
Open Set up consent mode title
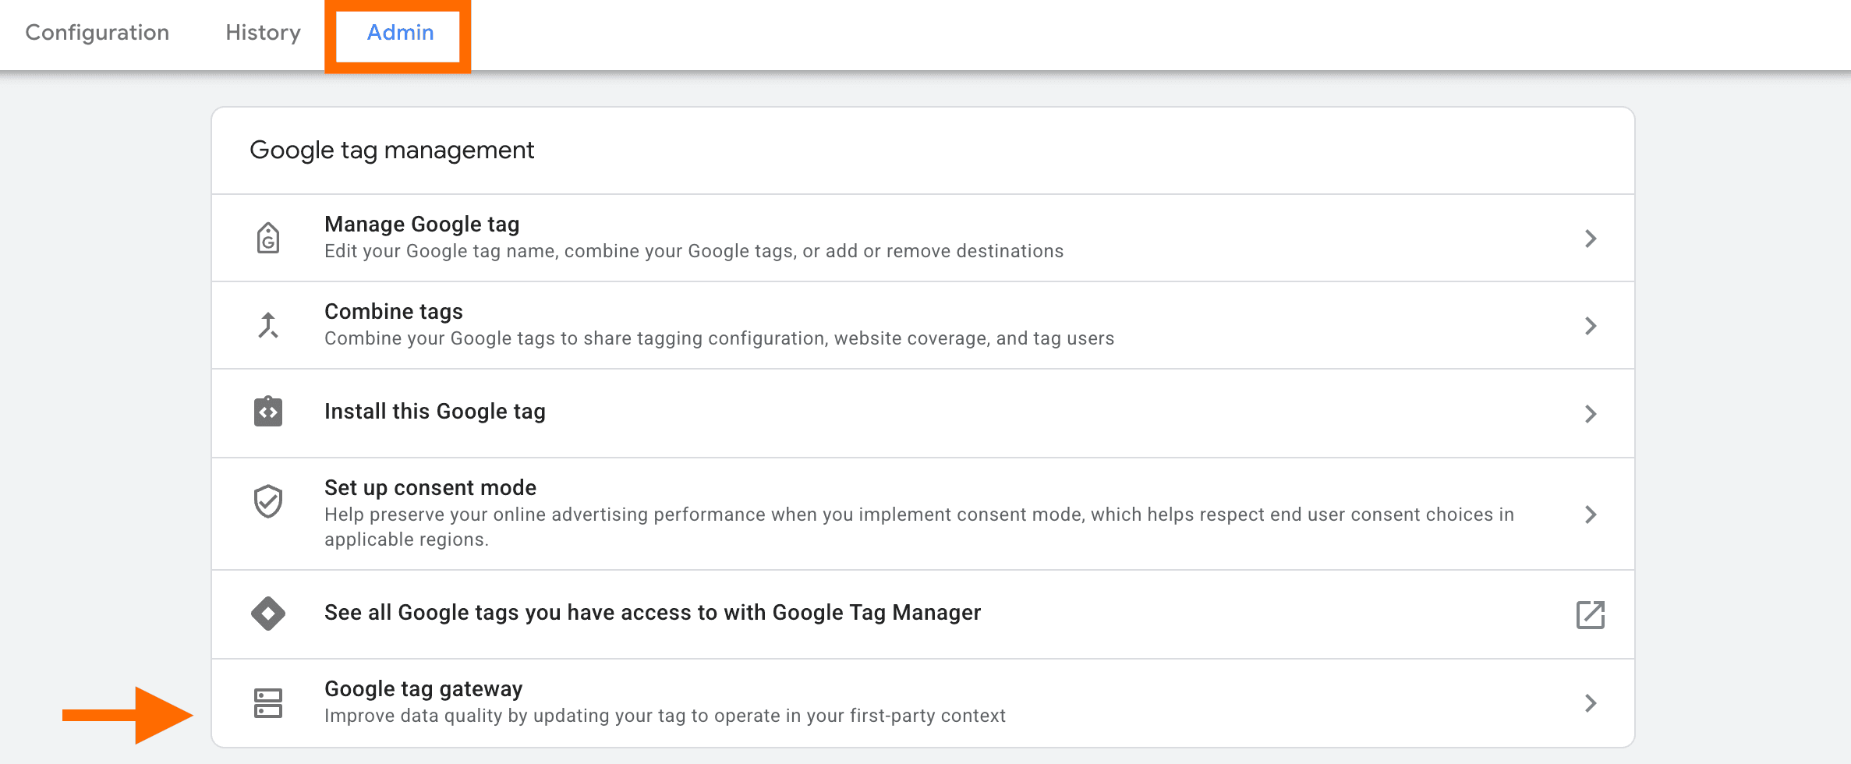pos(430,488)
